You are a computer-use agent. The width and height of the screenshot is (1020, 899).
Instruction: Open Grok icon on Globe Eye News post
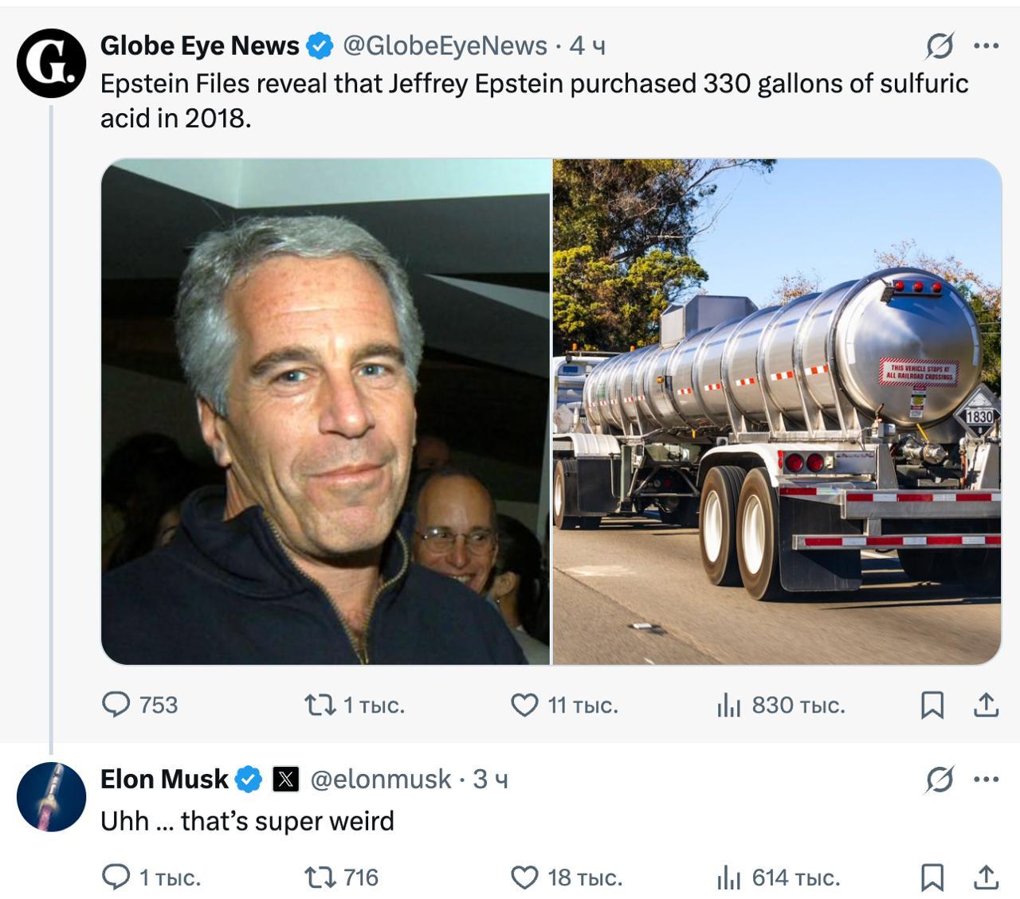coord(940,46)
